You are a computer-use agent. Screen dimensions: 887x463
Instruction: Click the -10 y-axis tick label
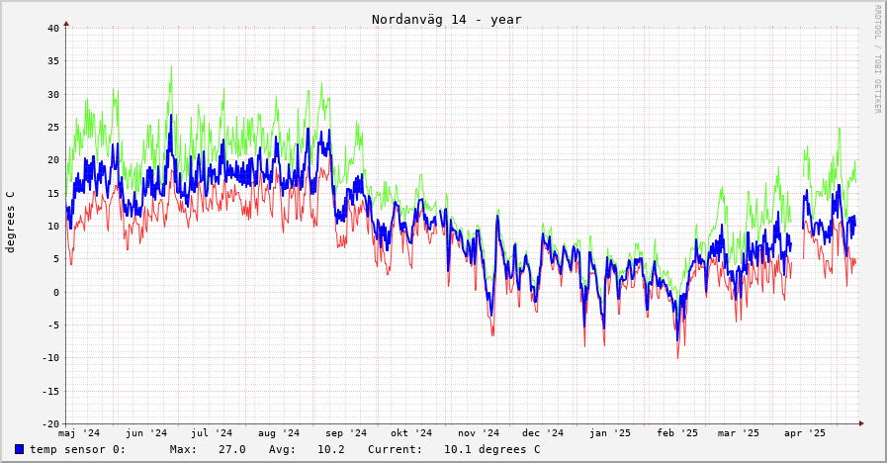point(50,358)
